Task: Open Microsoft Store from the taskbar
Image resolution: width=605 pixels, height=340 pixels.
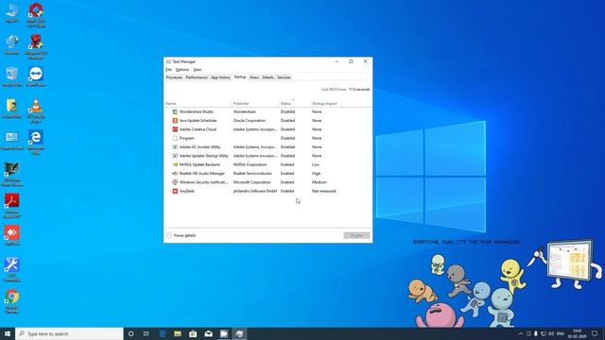Action: click(x=193, y=333)
